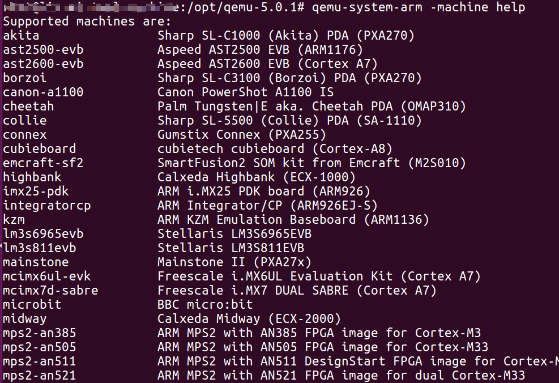559x383 pixels.
Task: Click 'BBC micro:bit' description
Action: point(206,305)
